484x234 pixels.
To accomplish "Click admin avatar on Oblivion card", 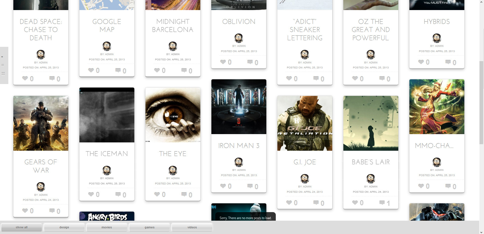I will click(x=239, y=38).
